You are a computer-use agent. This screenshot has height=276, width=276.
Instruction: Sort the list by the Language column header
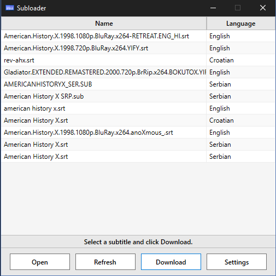pyautogui.click(x=241, y=24)
